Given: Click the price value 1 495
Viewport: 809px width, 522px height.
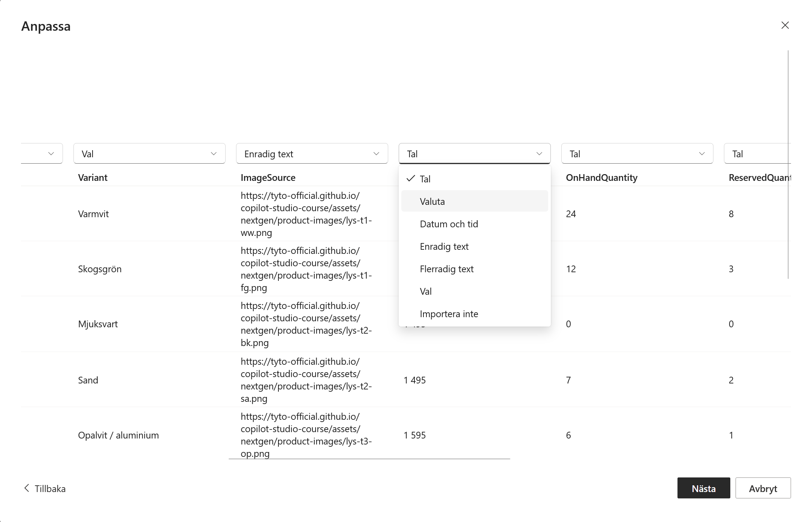Looking at the screenshot, I should pyautogui.click(x=414, y=380).
